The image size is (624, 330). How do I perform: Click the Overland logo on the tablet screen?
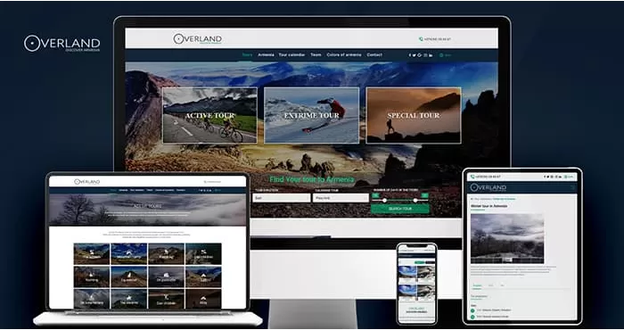(x=488, y=187)
